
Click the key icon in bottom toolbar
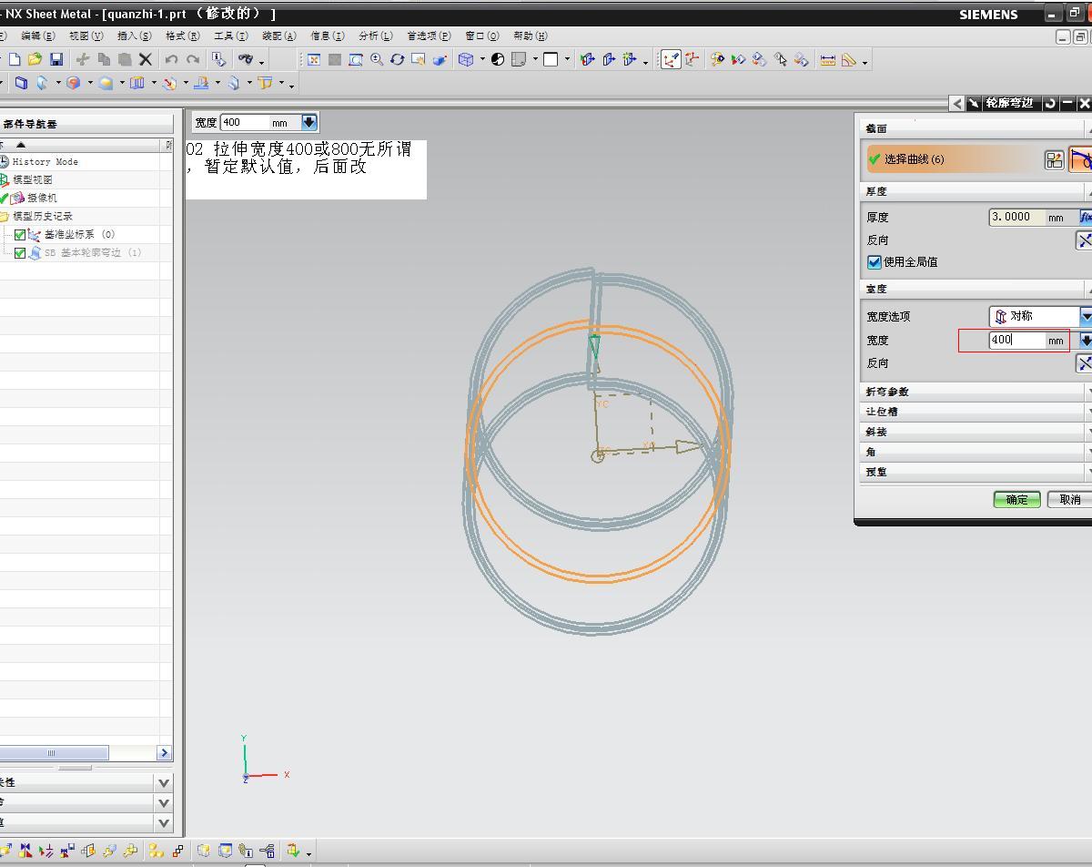pyautogui.click(x=130, y=851)
